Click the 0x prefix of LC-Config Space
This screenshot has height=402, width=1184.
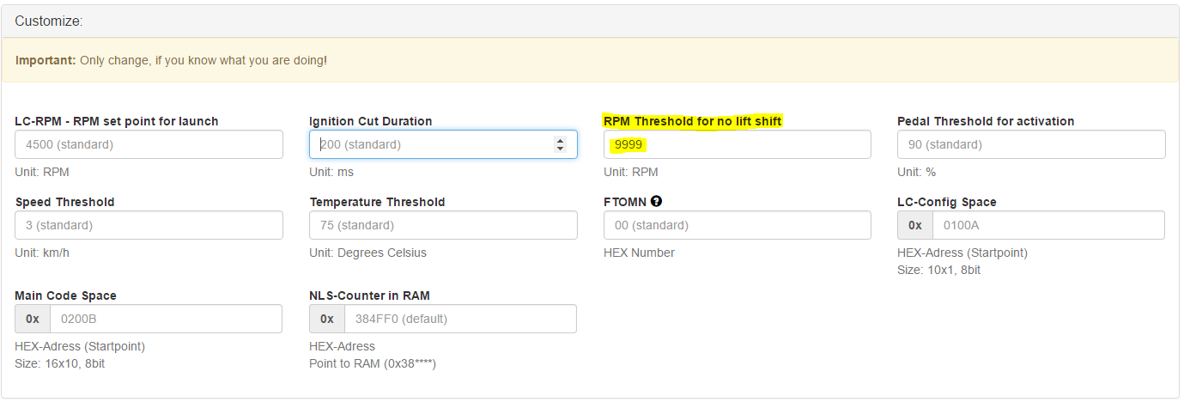915,225
